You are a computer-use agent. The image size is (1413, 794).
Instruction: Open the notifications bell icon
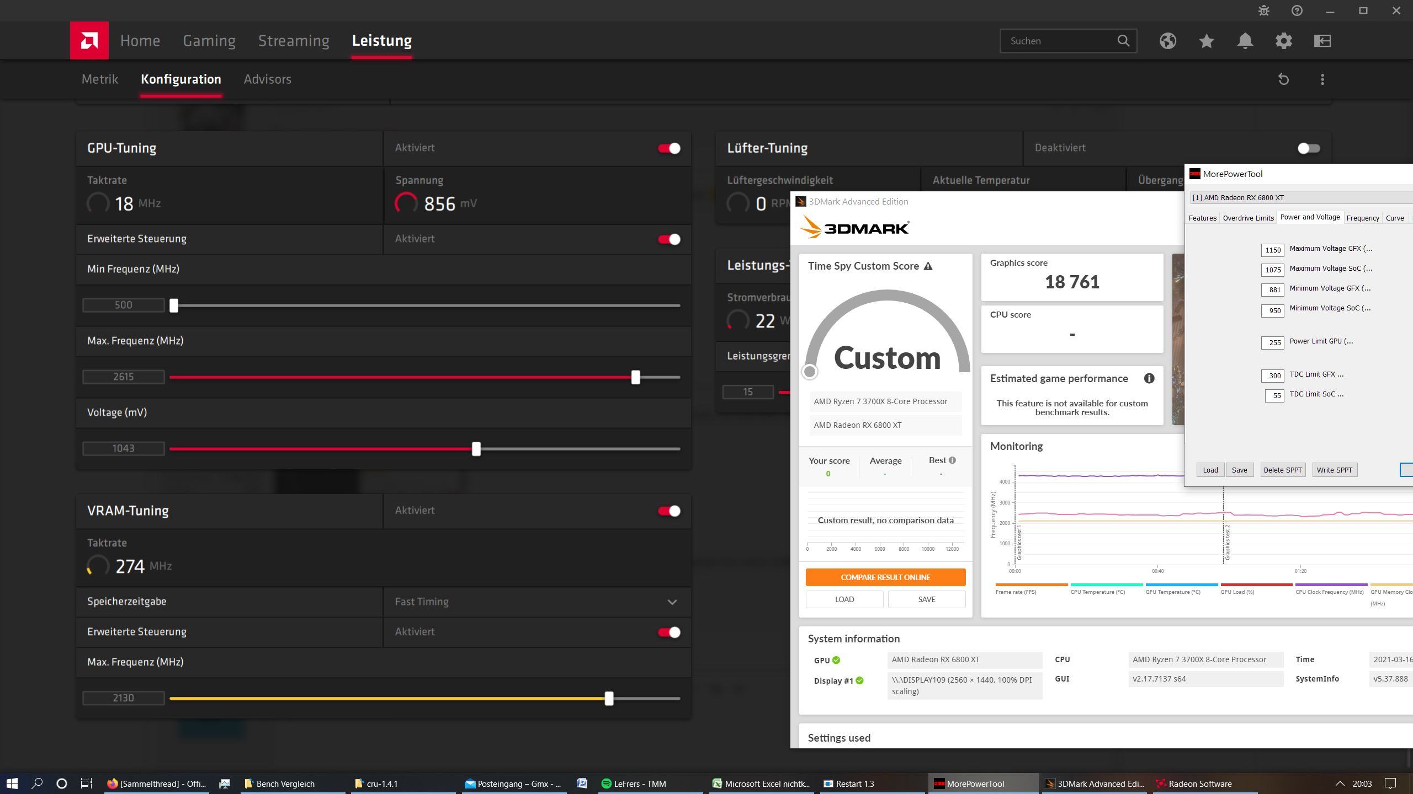point(1245,41)
